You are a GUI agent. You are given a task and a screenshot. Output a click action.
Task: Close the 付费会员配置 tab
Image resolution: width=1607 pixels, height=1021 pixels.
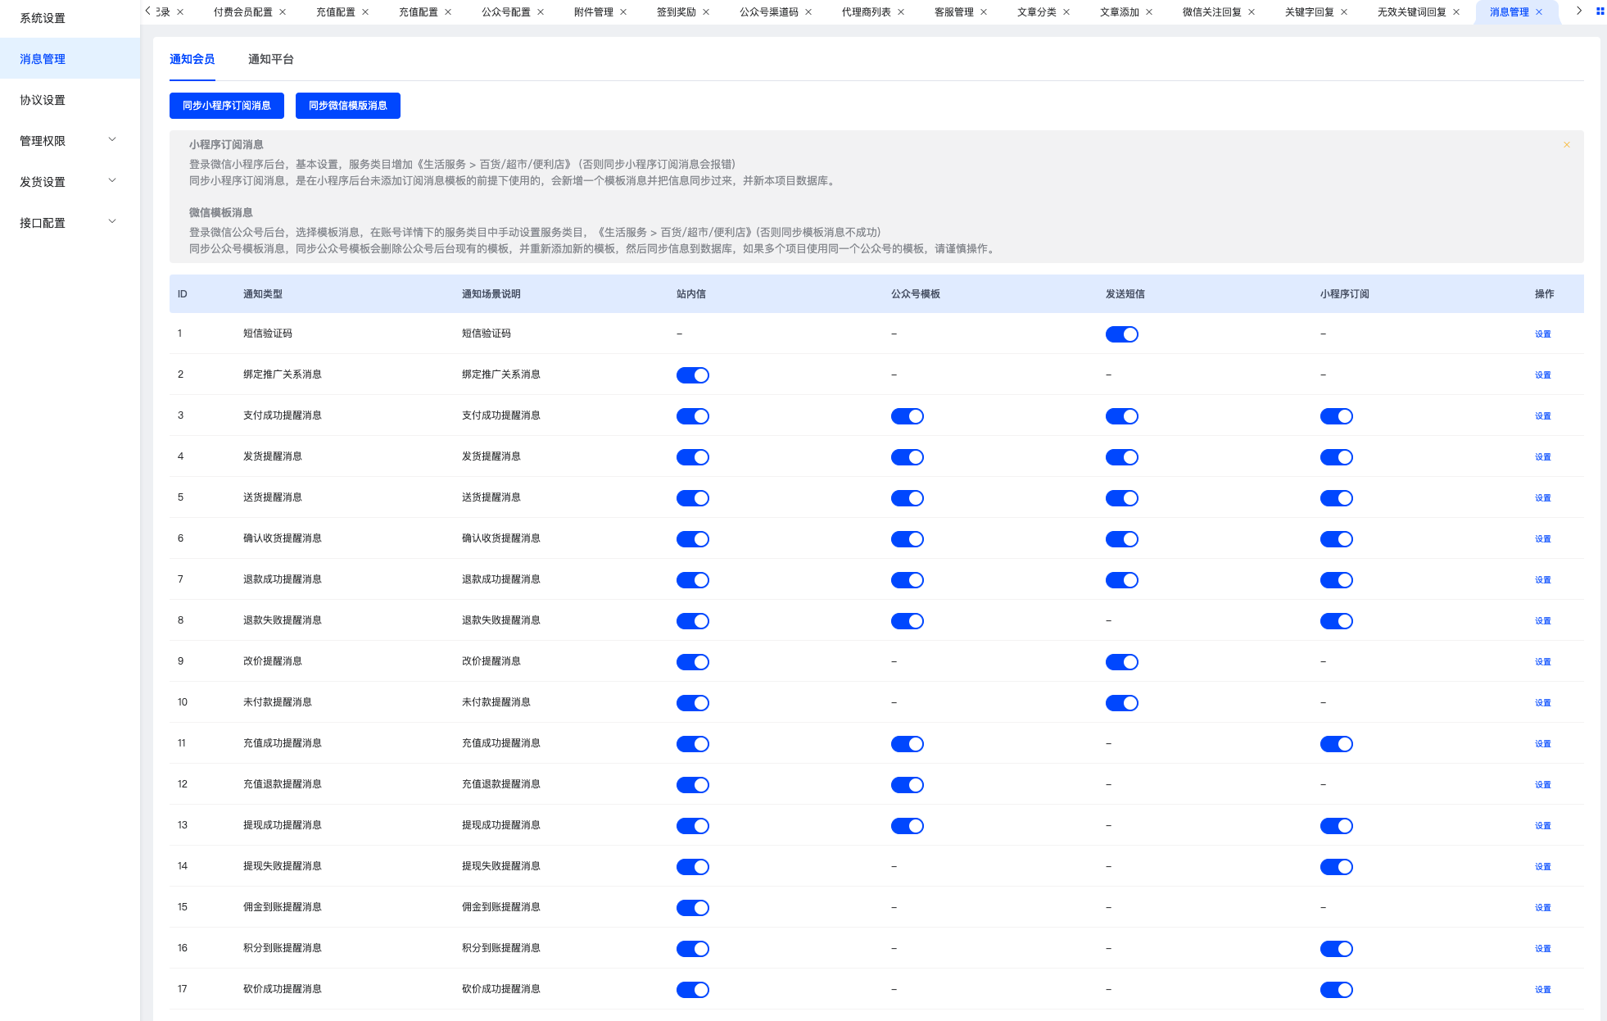(283, 12)
